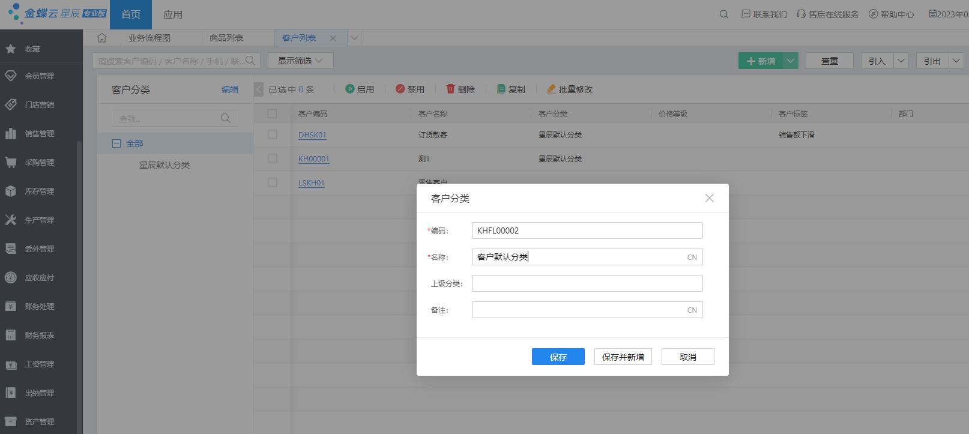Open 会员管理 diamond sidebar icon
The width and height of the screenshot is (969, 434).
(11, 76)
